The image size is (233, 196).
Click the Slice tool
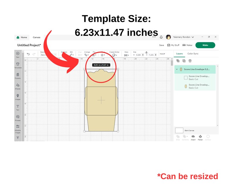[x=178, y=137]
